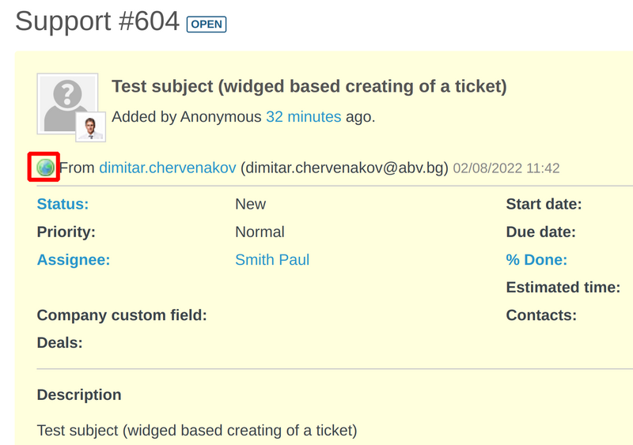Image resolution: width=633 pixels, height=445 pixels.
Task: Click the Deals field label
Action: [59, 343]
